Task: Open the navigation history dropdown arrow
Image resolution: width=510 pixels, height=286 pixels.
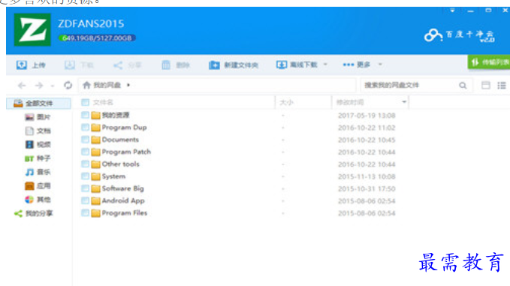Action: (x=52, y=86)
